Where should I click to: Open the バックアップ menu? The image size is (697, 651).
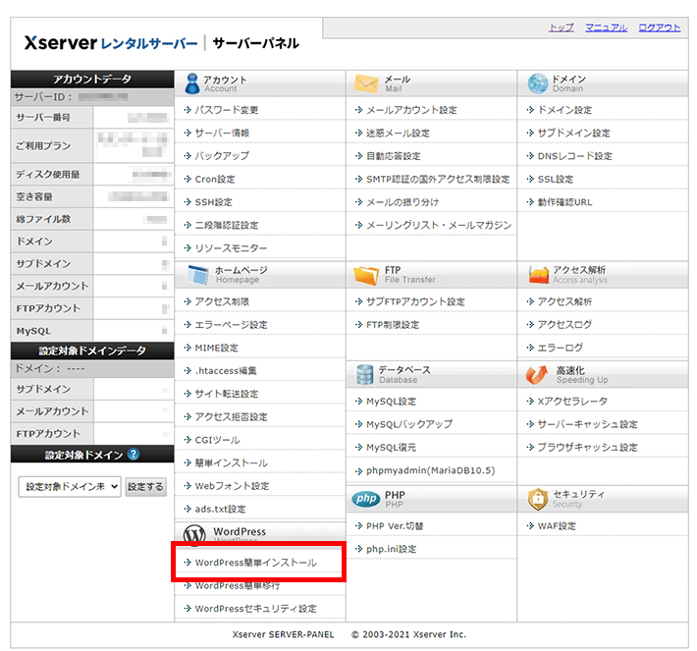coord(222,156)
